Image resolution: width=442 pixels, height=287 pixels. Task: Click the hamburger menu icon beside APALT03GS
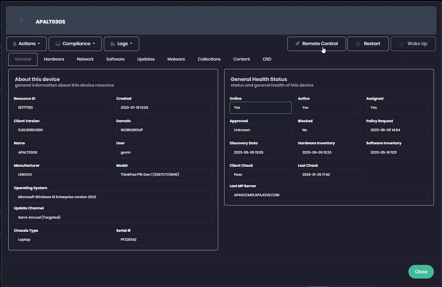pyautogui.click(x=21, y=20)
